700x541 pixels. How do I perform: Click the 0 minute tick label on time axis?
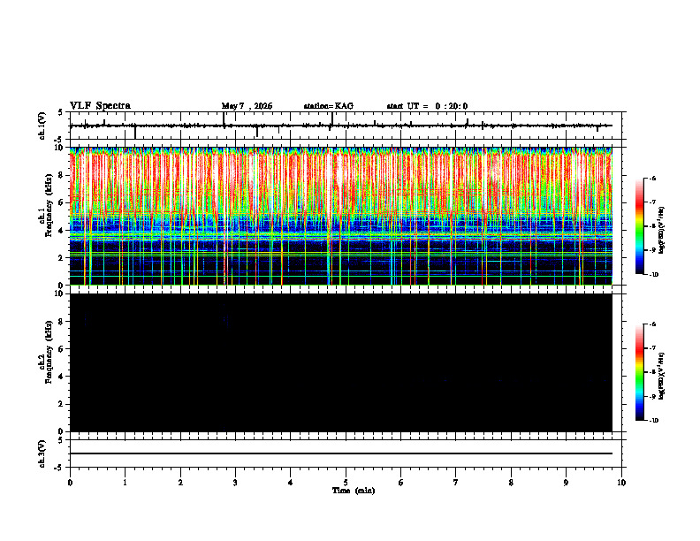coord(70,483)
